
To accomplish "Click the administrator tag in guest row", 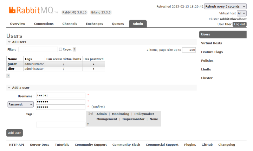I will [34, 64].
